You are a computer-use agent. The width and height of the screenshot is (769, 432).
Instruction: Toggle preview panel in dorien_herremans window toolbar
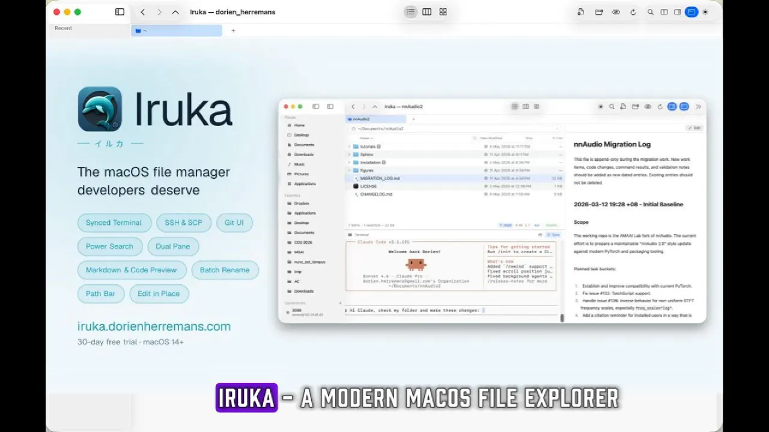pyautogui.click(x=678, y=12)
